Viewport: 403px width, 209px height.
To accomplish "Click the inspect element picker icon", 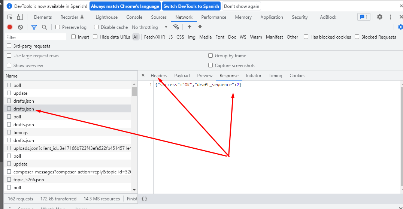I will point(10,17).
